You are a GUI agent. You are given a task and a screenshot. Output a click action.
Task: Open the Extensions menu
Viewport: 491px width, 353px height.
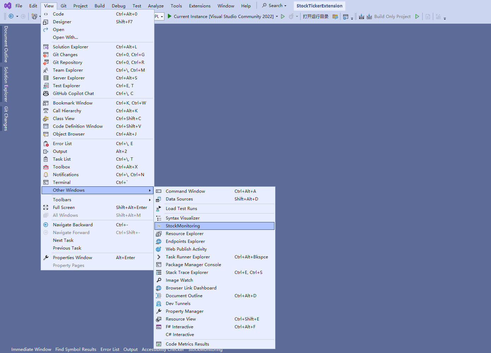point(200,6)
